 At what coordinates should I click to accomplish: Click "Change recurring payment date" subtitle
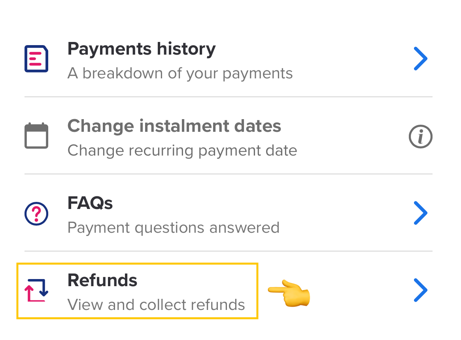pos(182,151)
